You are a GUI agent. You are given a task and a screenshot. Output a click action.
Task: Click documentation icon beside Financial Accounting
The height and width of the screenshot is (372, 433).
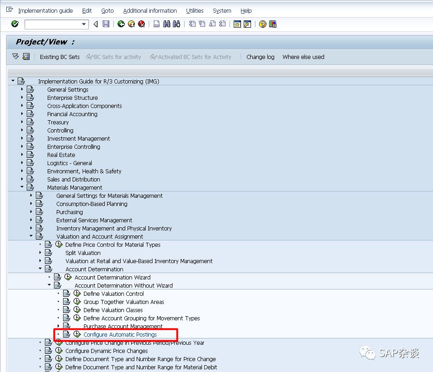pos(30,114)
